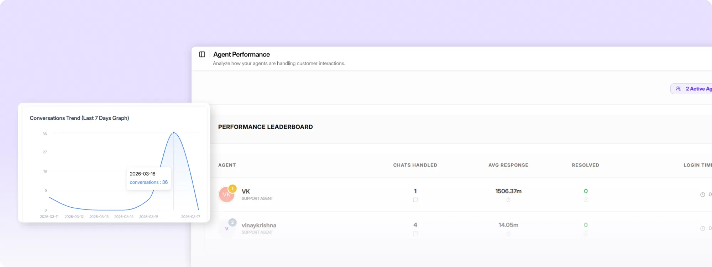Open vinaykrishna agent name link
This screenshot has width=712, height=267.
[x=259, y=225]
